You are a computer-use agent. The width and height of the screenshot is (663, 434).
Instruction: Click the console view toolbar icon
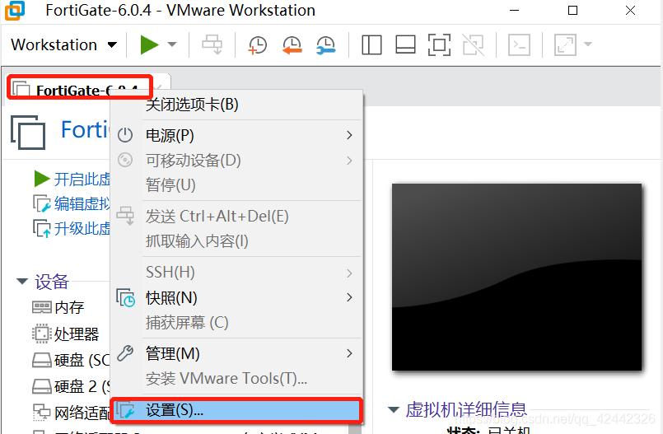click(x=519, y=44)
